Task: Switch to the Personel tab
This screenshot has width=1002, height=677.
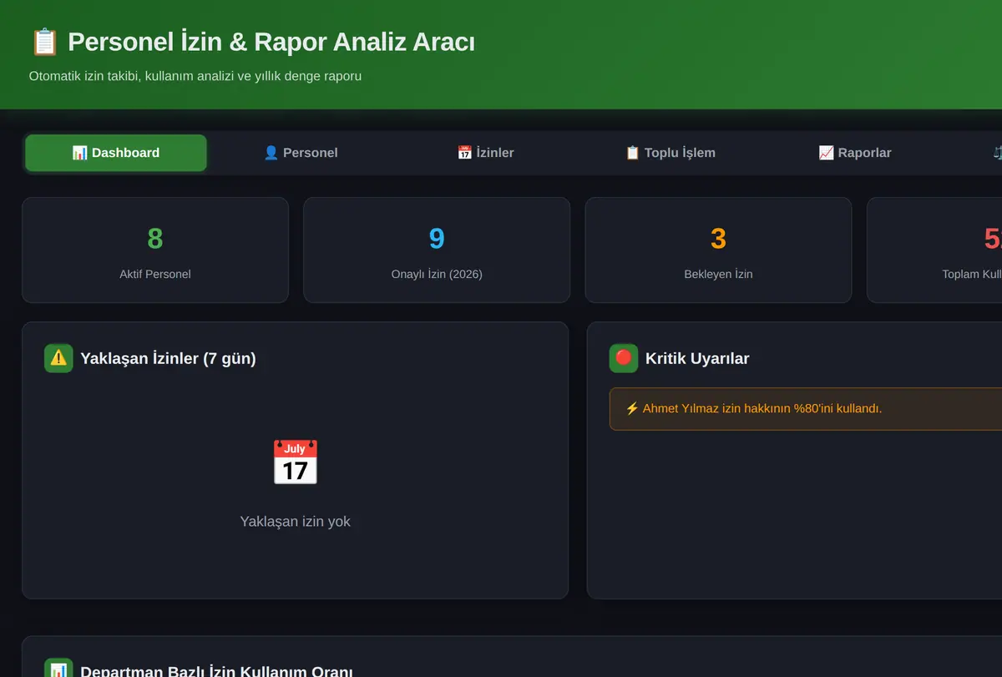Action: point(301,153)
